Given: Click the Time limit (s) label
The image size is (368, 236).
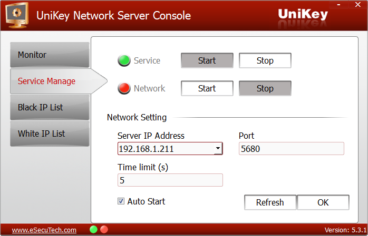Looking at the screenshot, I should tap(143, 168).
